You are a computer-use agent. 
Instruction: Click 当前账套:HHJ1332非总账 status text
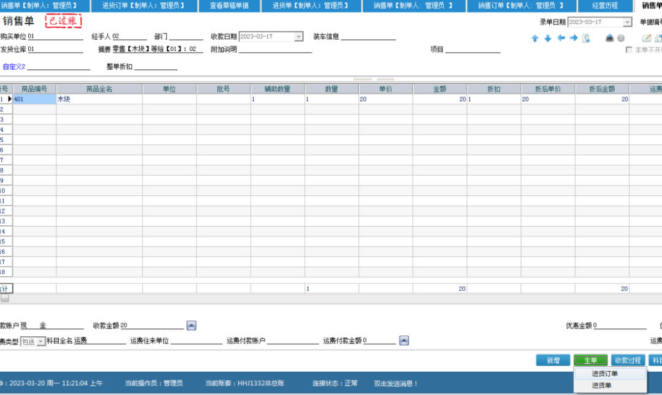coord(245,383)
